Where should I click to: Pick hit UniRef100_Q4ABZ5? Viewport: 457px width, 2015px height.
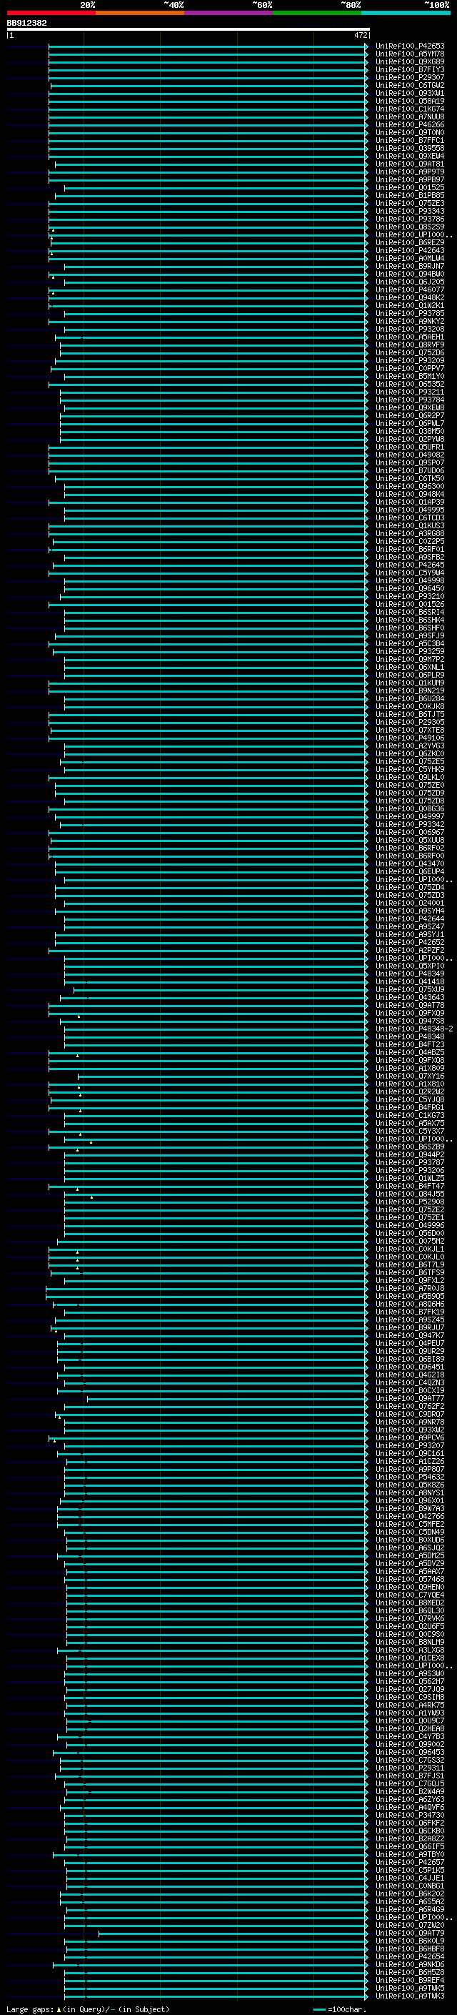(409, 1052)
